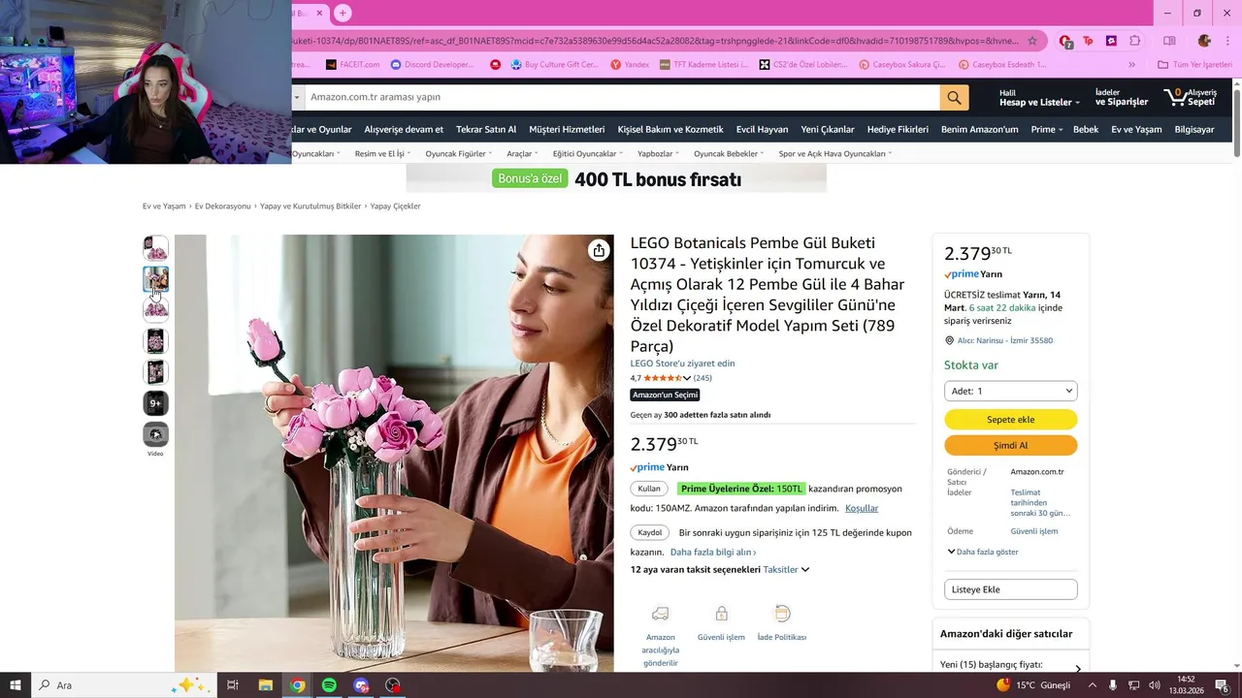Select the Video thumbnail
Viewport: 1242px width, 698px height.
click(155, 434)
